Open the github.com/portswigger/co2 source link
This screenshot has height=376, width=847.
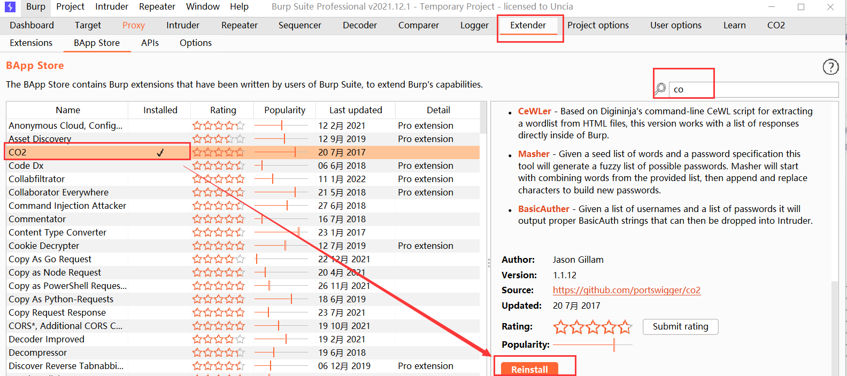point(627,290)
